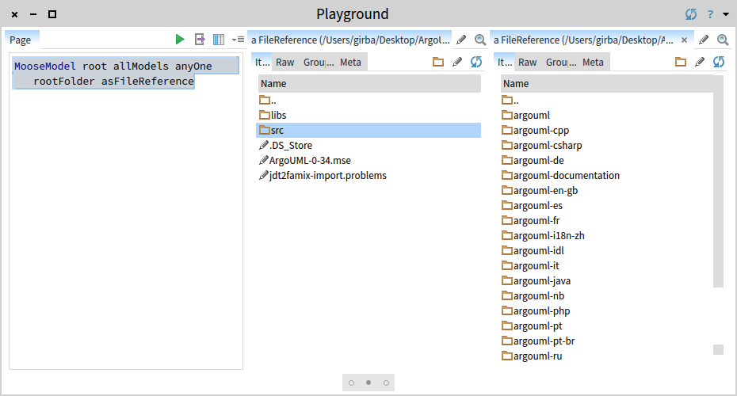The width and height of the screenshot is (737, 396).
Task: Click magnifier icon in right pane title bar
Action: (x=723, y=40)
